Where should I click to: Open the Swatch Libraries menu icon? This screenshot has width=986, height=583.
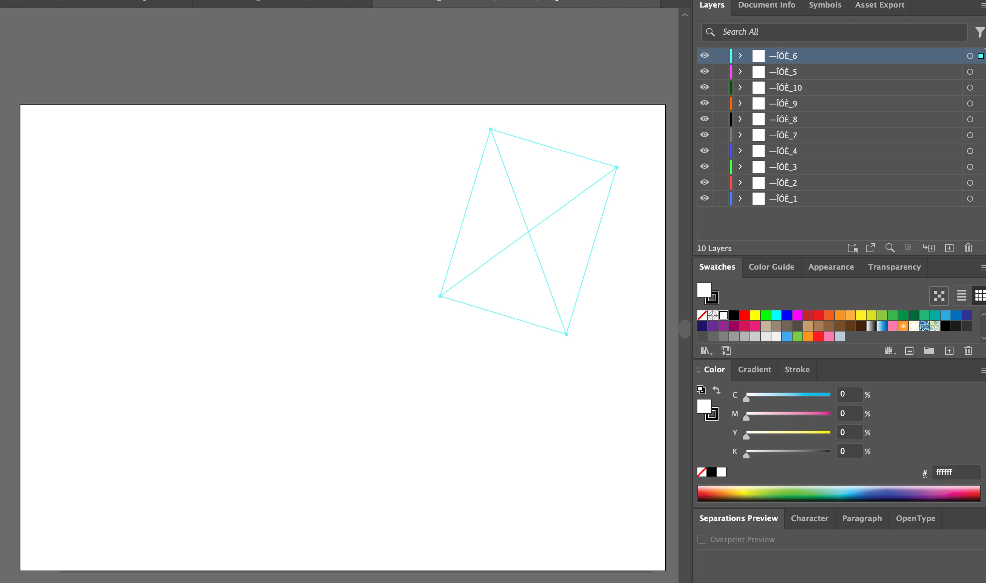(706, 350)
